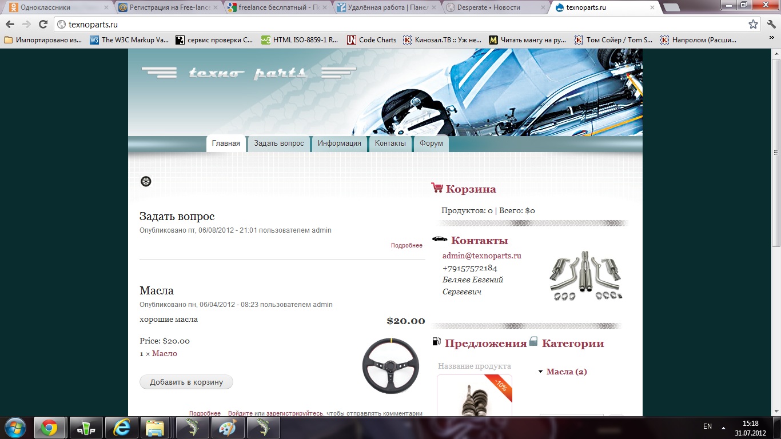The image size is (781, 439).
Task: Open the Масло product link
Action: point(165,353)
